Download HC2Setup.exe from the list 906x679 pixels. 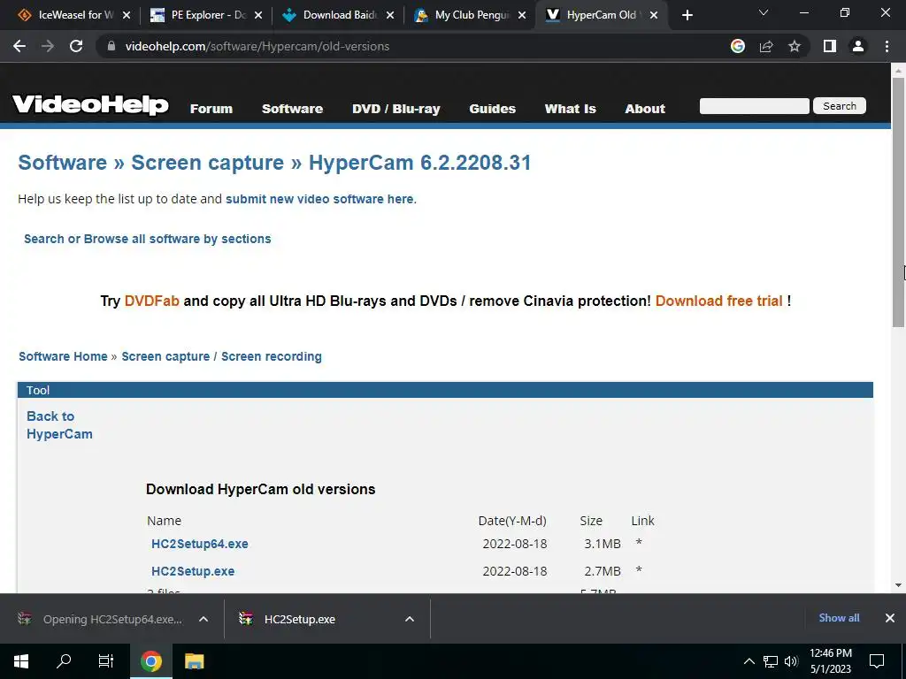[193, 572]
